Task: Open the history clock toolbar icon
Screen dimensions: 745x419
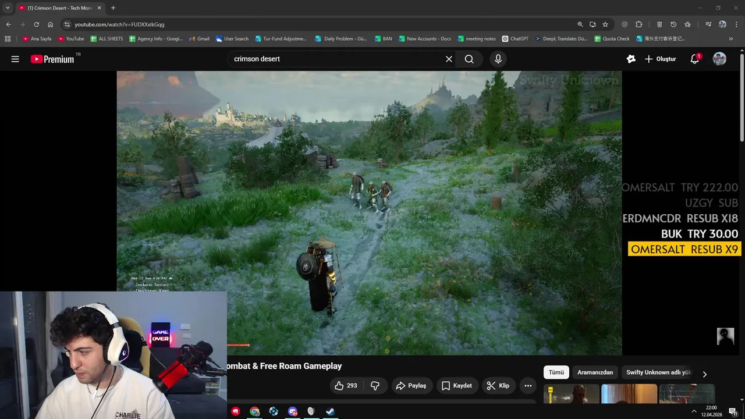Action: click(x=673, y=24)
